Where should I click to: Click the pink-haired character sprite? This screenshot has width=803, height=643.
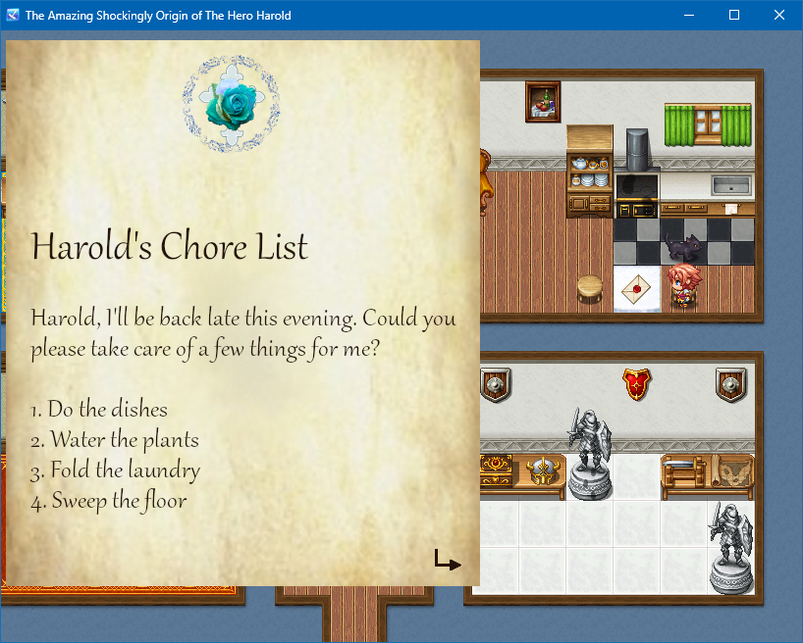point(683,284)
